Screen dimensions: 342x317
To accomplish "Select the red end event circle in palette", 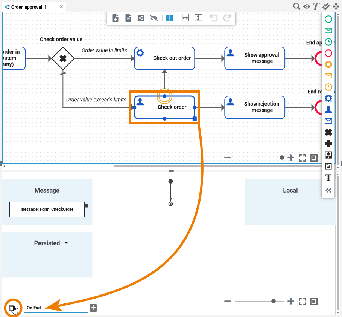I will pyautogui.click(x=328, y=53).
